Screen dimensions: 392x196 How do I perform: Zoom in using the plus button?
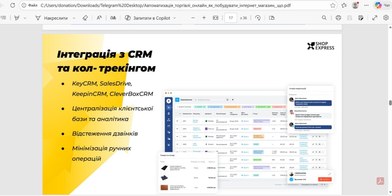[204, 18]
